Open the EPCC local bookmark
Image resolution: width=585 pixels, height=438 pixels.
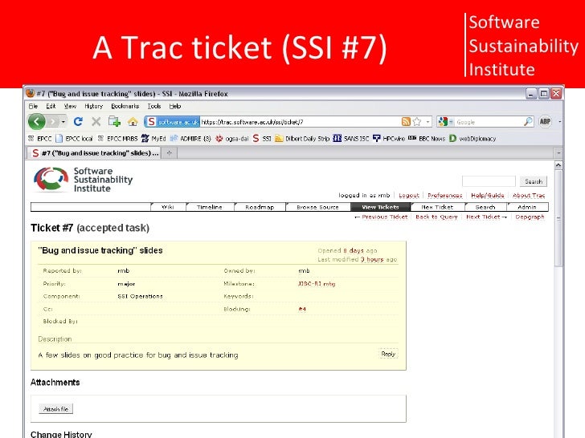point(74,139)
